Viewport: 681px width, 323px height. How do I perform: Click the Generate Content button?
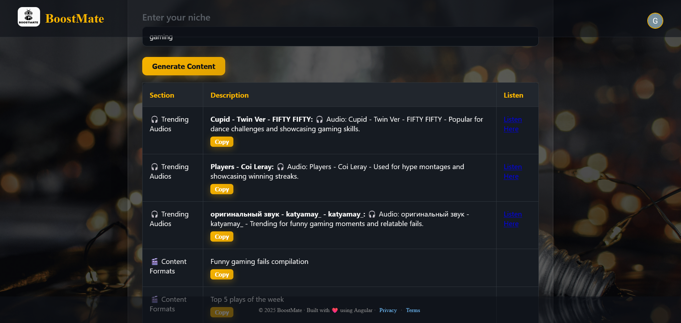183,66
